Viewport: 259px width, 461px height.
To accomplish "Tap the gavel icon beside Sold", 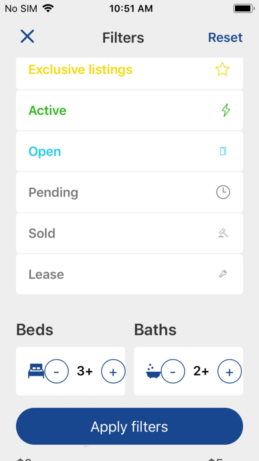I will pyautogui.click(x=223, y=233).
